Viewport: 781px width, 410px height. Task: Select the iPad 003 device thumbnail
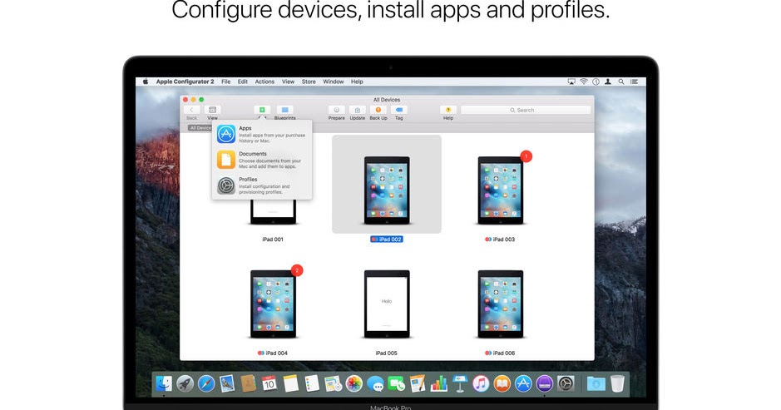coord(501,190)
